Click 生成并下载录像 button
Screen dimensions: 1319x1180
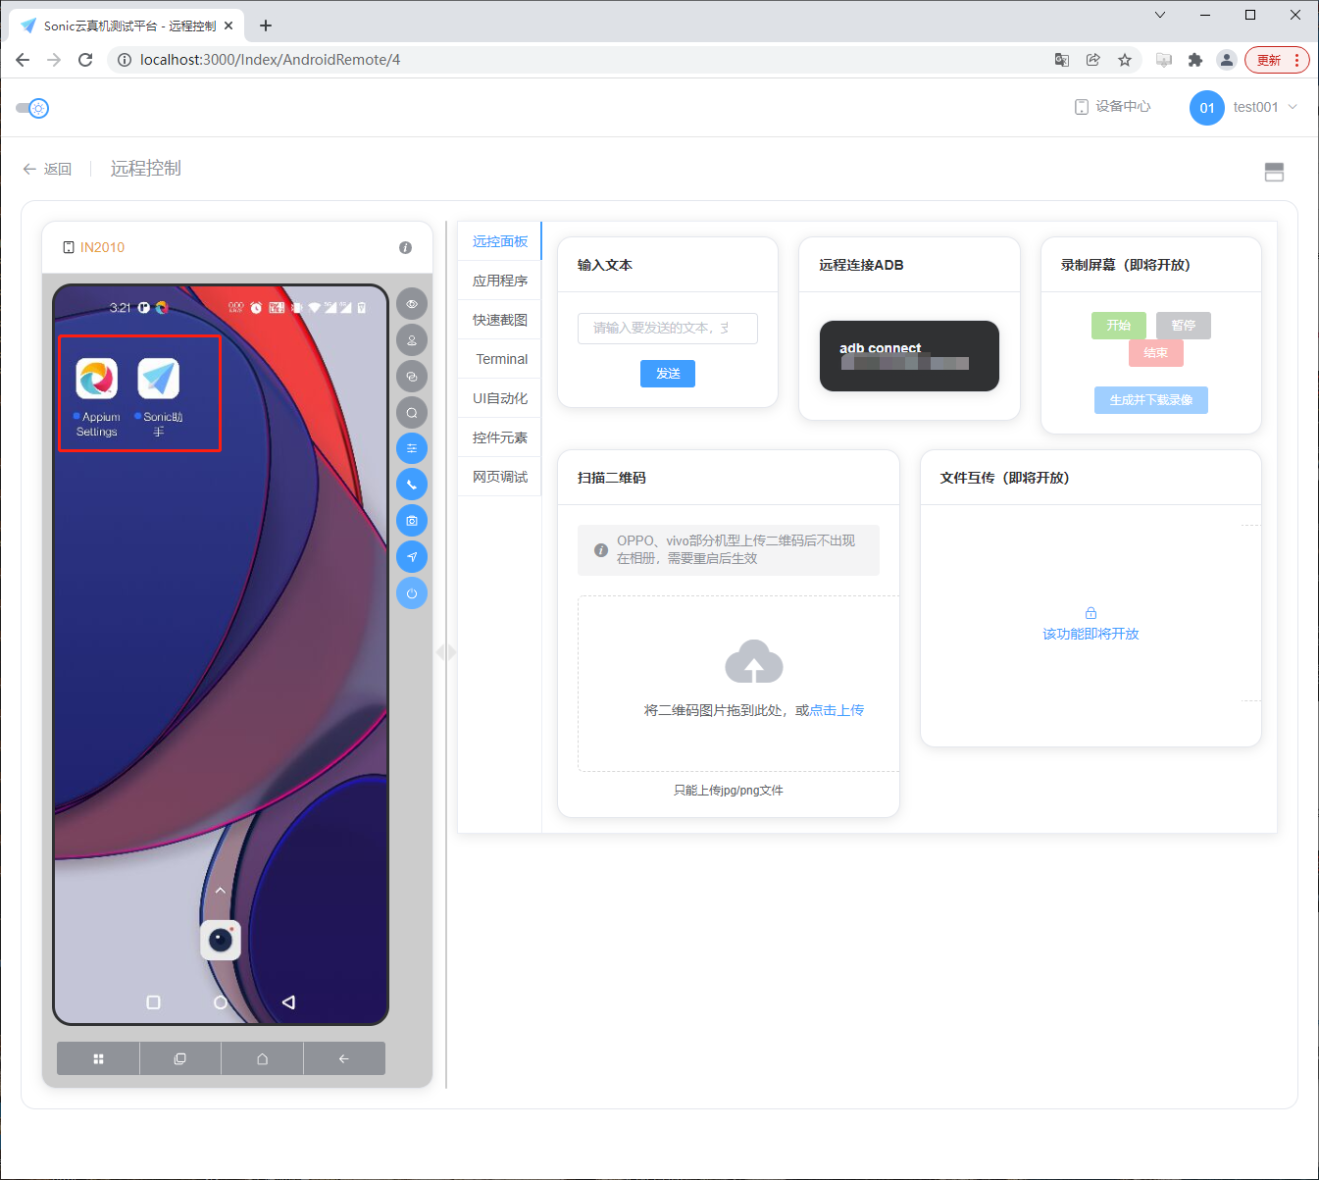(x=1151, y=400)
